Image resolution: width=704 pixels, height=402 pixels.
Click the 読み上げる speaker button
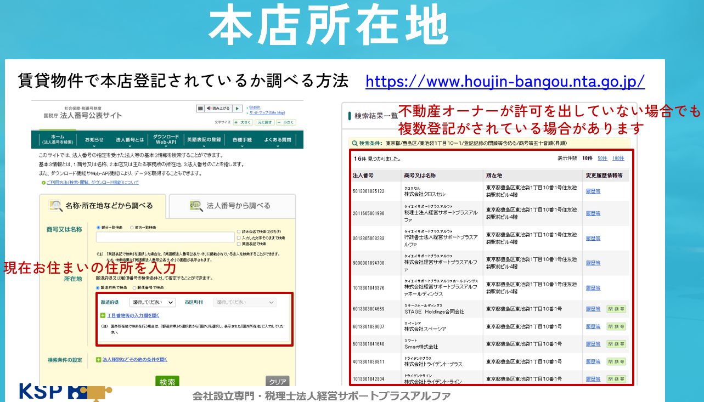[218, 109]
